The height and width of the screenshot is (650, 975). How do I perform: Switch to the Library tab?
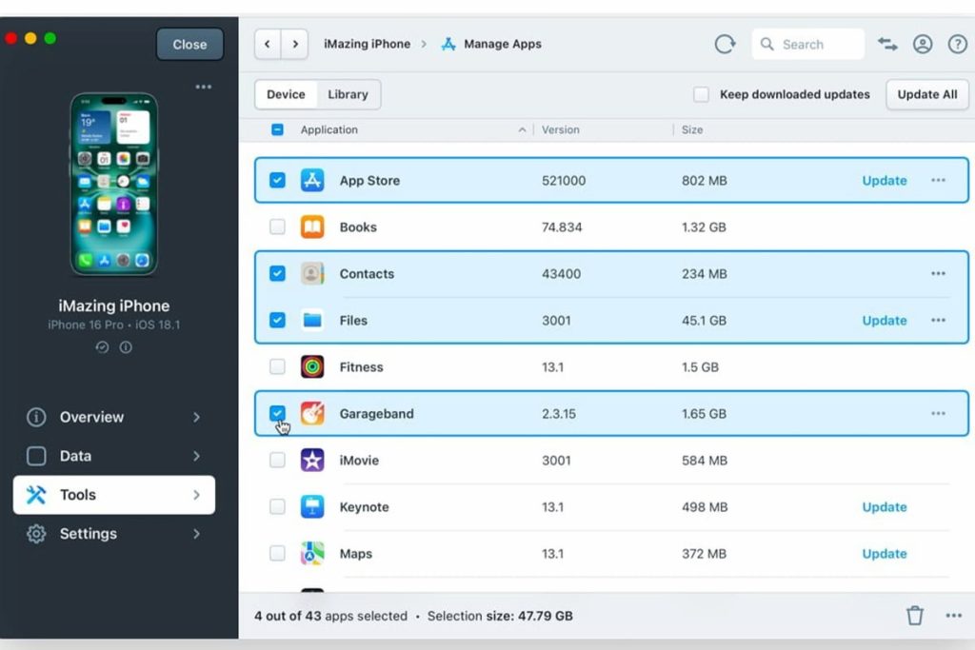(x=348, y=94)
